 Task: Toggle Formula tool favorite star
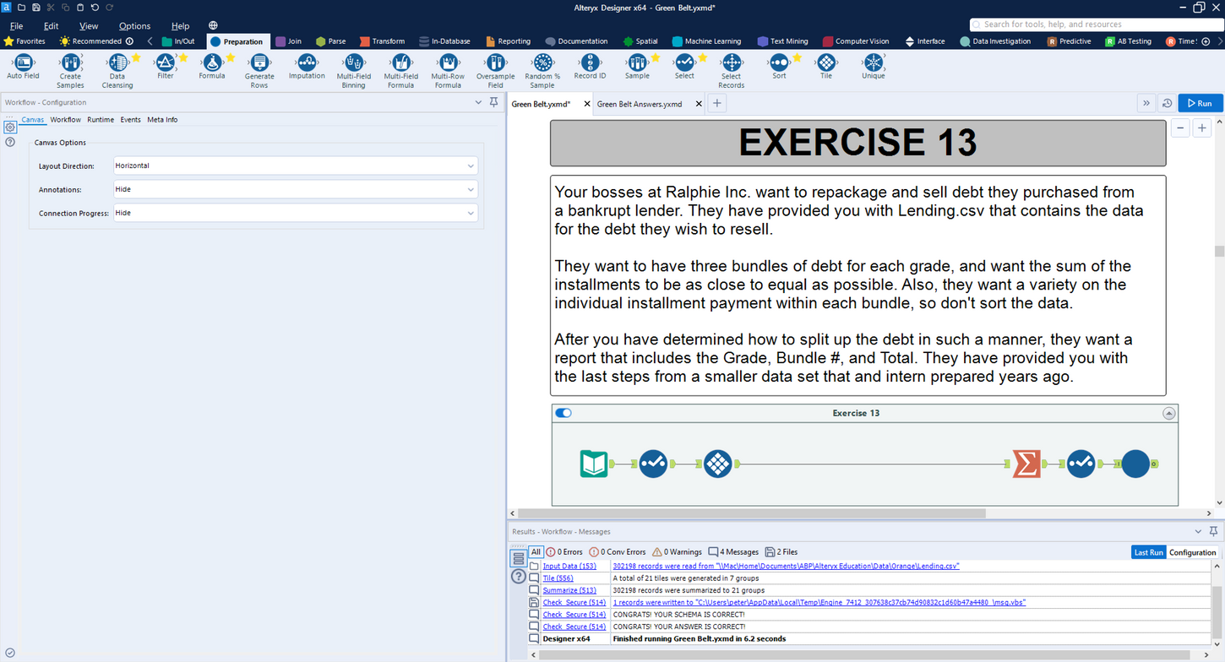(x=231, y=58)
